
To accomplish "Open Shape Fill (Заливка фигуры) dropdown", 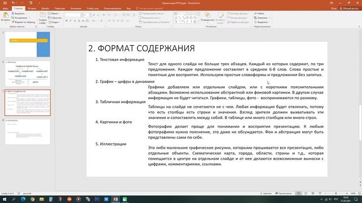I will point(238,14).
